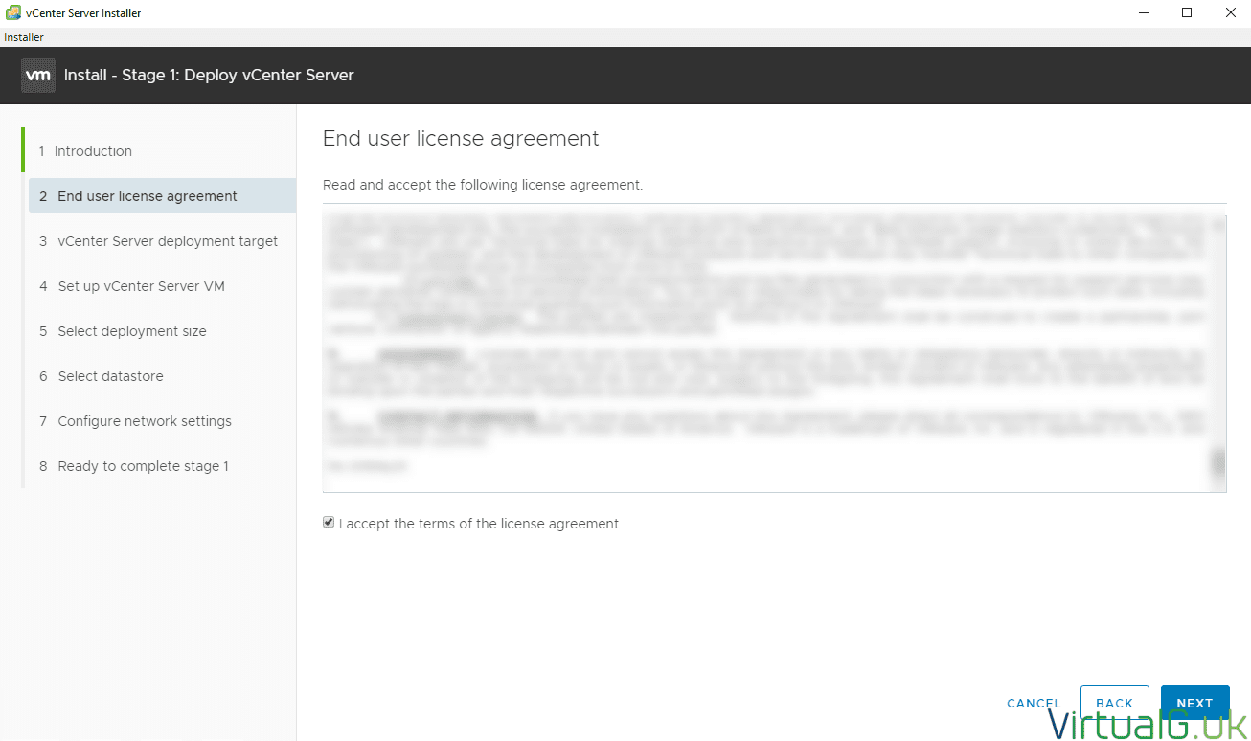Click the license agreement scrollbar thumb
Image resolution: width=1251 pixels, height=741 pixels.
1218,464
